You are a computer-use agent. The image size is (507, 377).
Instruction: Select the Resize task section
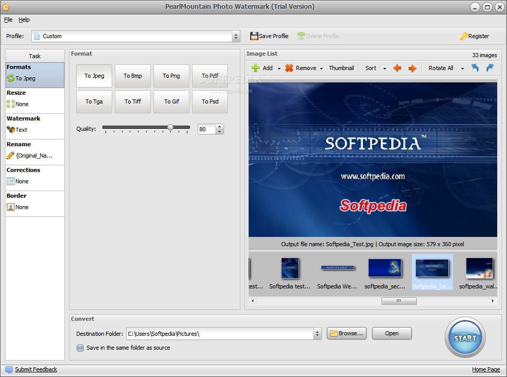tap(35, 101)
